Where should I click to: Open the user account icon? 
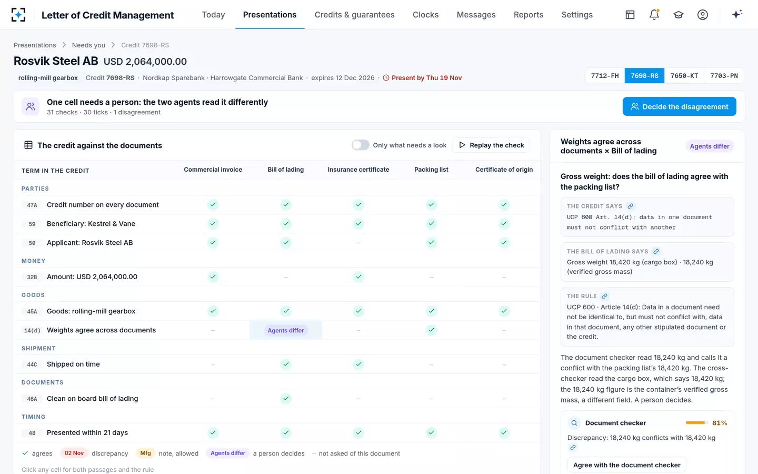coord(703,15)
